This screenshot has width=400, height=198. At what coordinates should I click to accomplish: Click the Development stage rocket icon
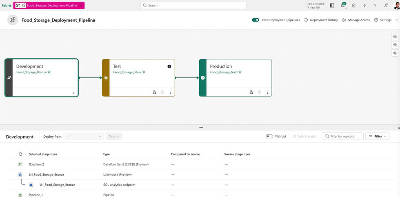(x=9, y=78)
